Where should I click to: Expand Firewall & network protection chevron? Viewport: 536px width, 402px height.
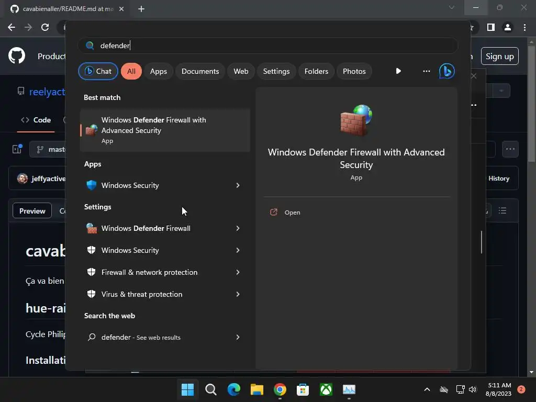tap(238, 272)
